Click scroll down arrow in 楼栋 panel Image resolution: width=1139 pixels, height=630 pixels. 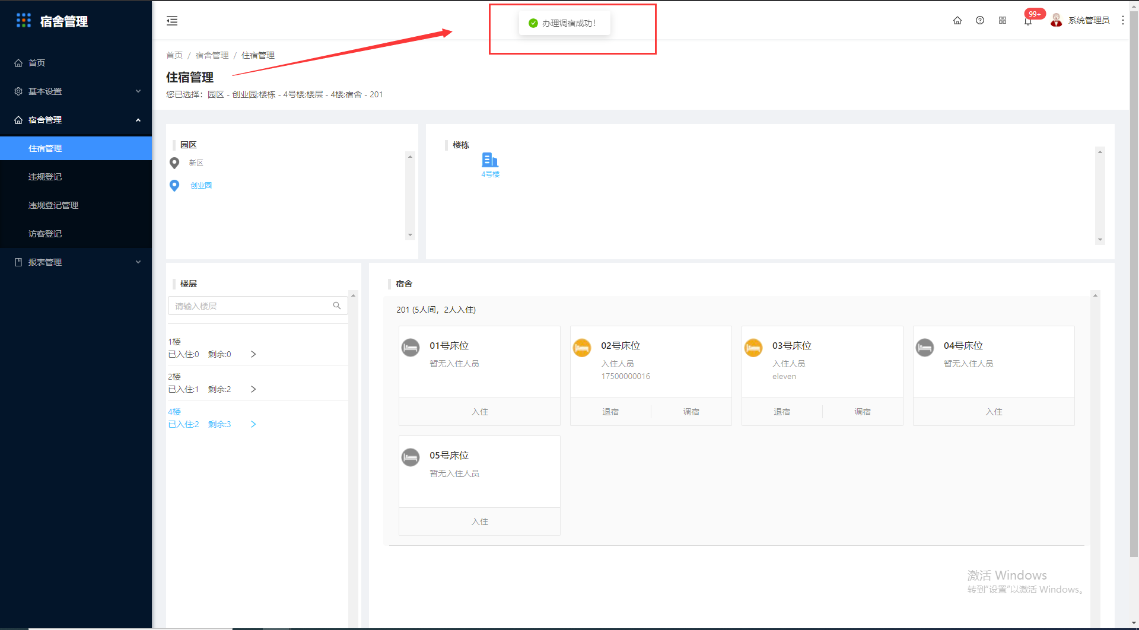1100,240
